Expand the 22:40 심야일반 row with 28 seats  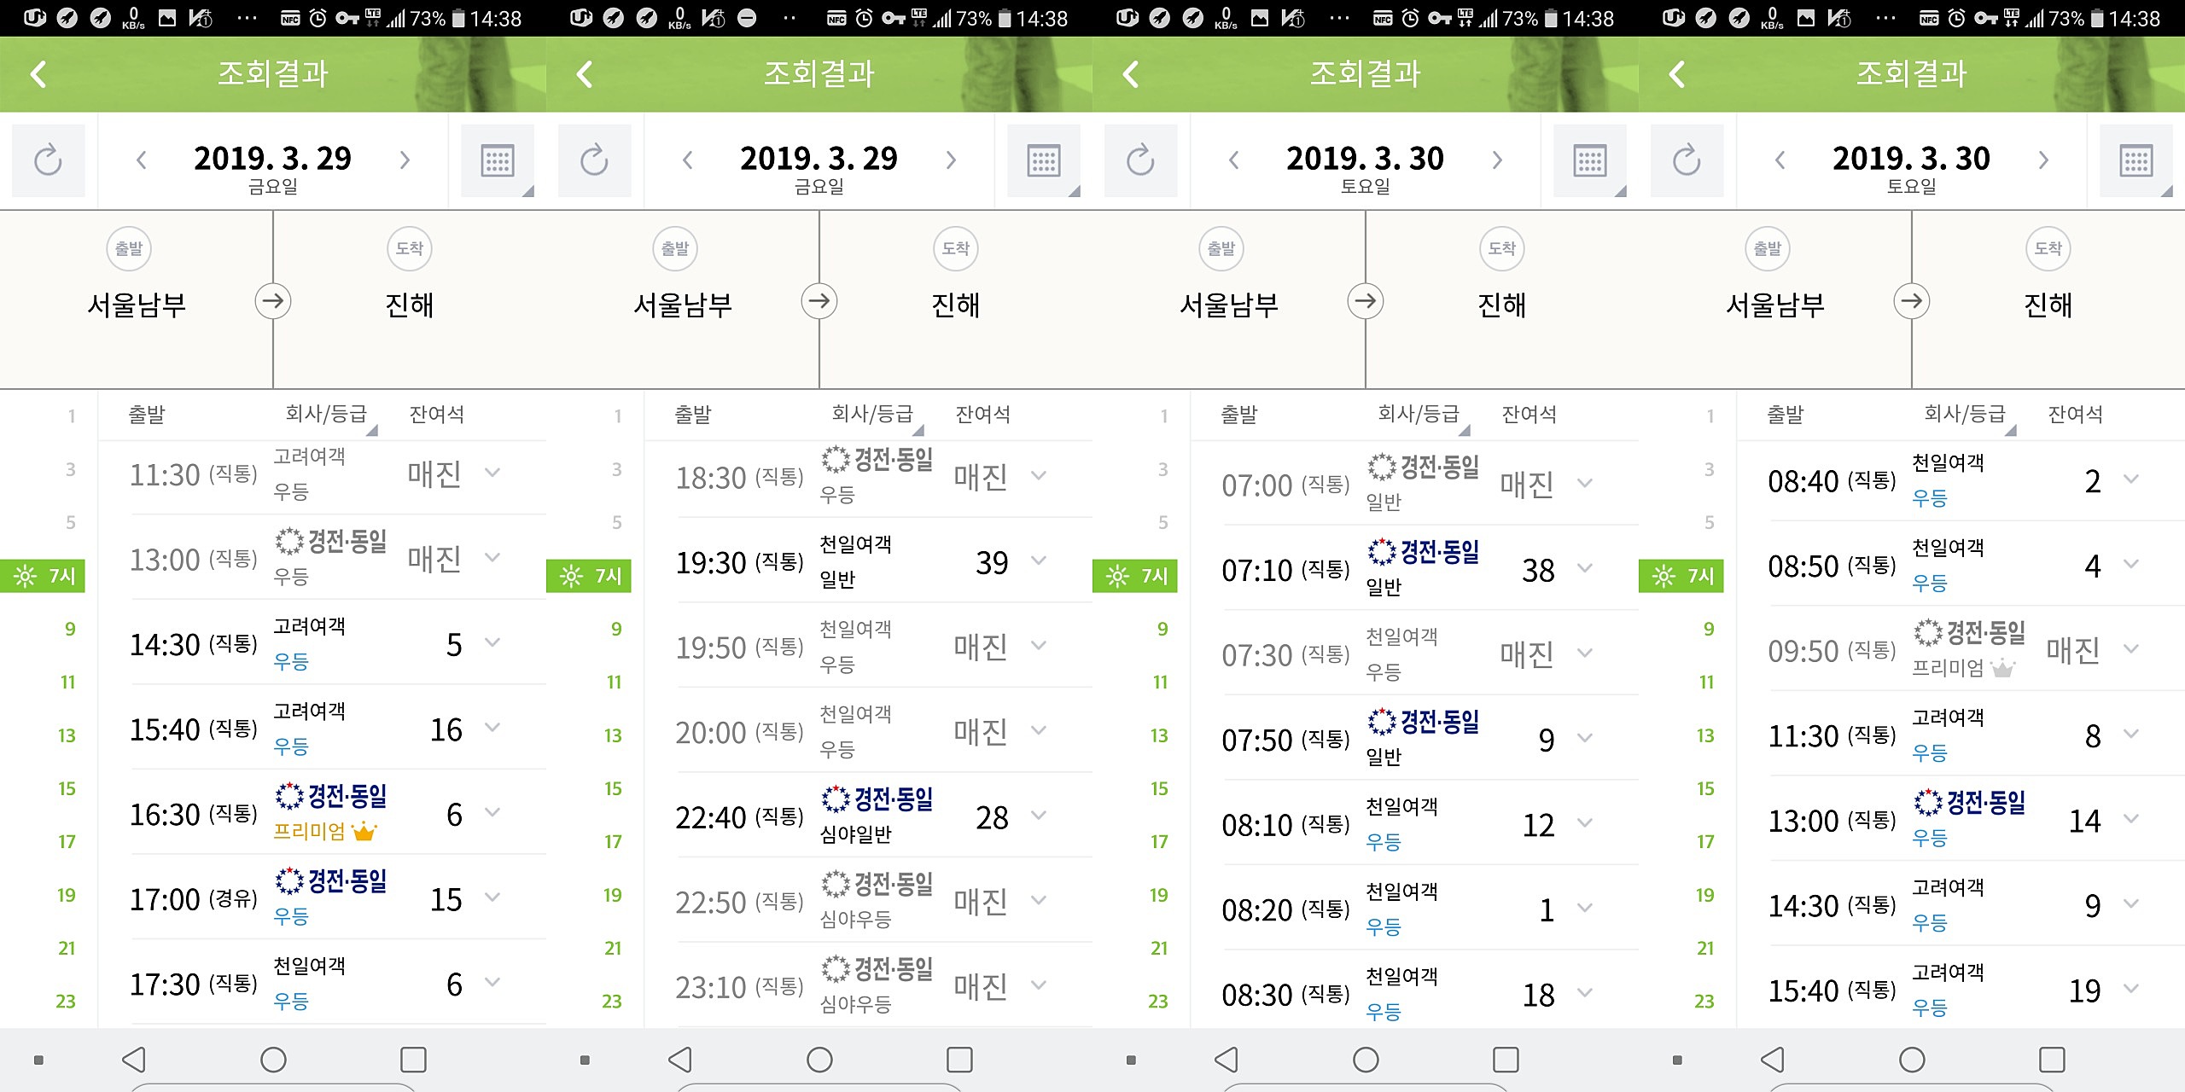(1039, 816)
